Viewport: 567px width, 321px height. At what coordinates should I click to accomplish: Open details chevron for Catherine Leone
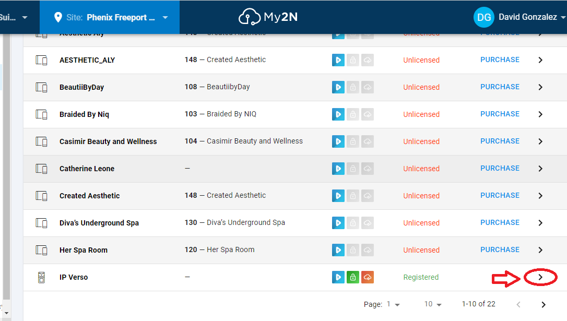tap(540, 169)
